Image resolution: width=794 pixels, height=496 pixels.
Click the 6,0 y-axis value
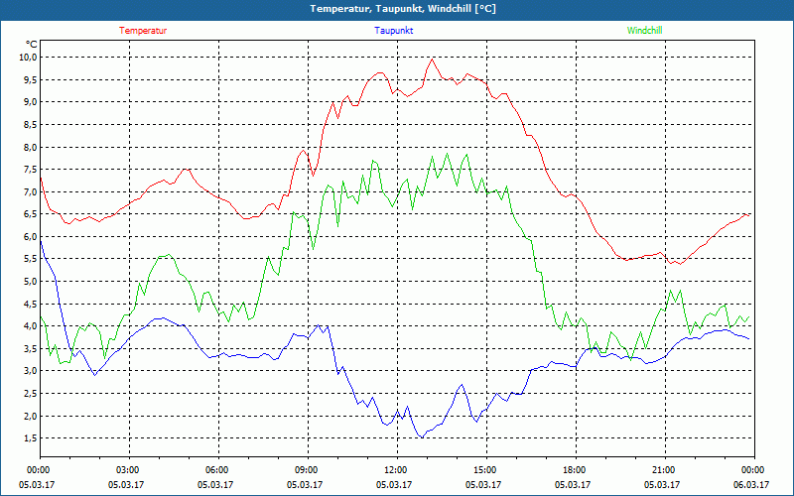click(31, 237)
